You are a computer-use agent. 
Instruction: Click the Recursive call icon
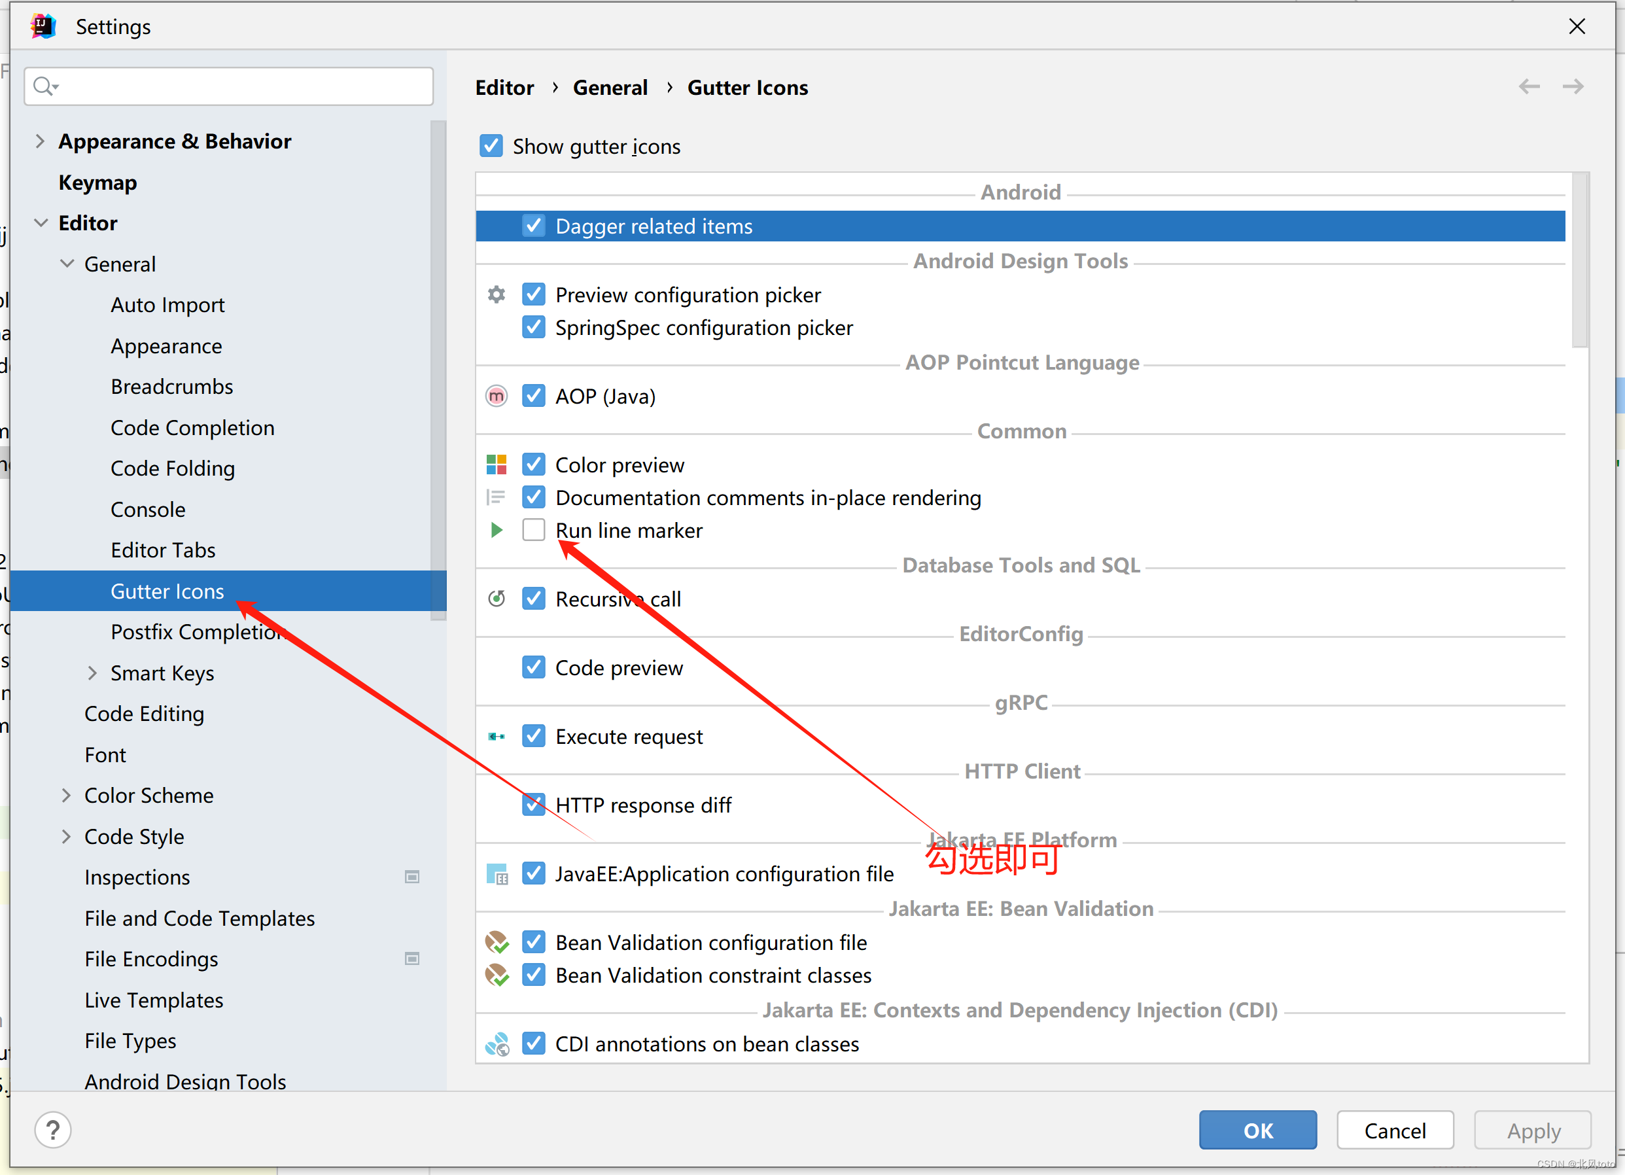point(497,598)
